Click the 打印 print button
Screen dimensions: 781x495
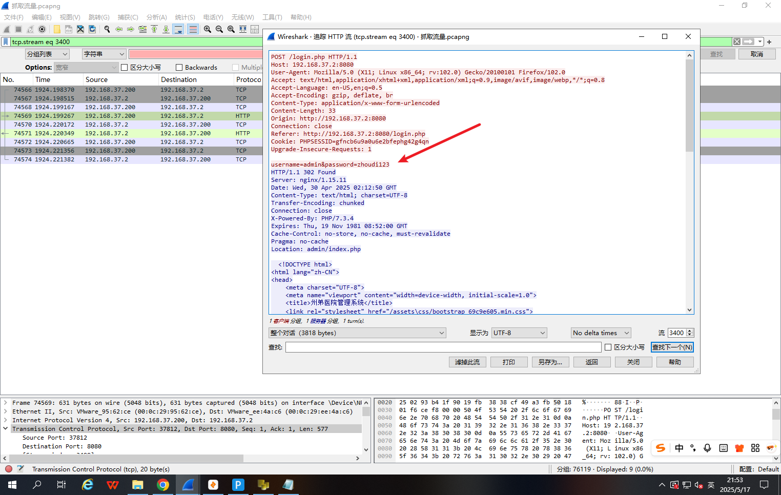coord(509,362)
